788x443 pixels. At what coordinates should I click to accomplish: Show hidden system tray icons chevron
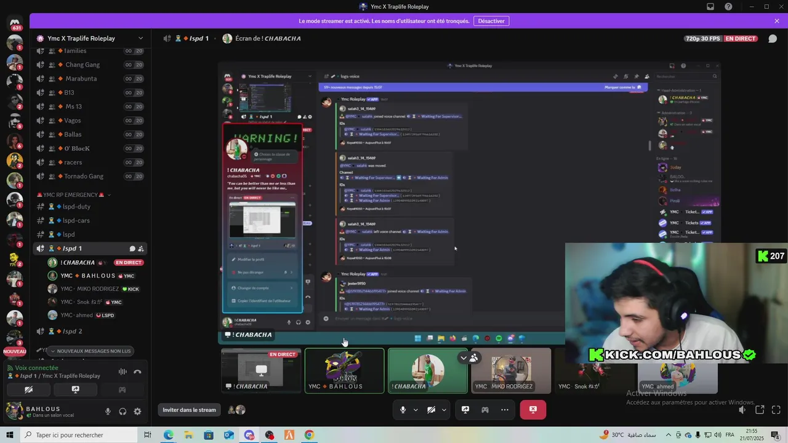(x=668, y=435)
